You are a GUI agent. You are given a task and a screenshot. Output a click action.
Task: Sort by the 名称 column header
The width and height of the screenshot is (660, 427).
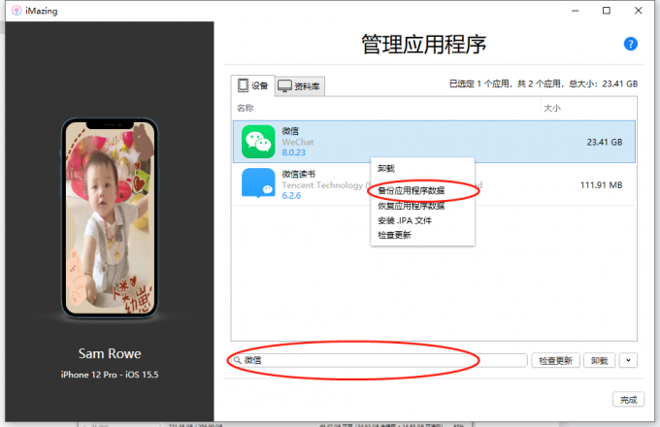(245, 108)
